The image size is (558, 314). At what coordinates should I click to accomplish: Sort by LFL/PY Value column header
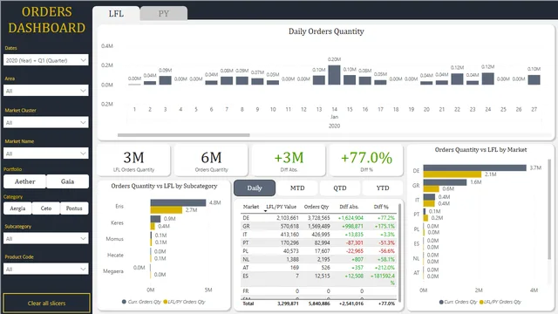pos(281,207)
